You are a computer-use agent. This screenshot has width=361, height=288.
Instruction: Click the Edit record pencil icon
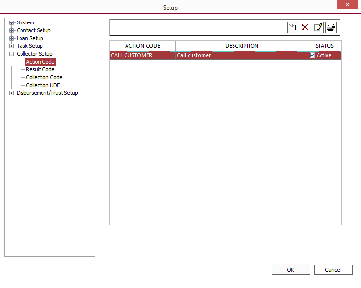click(318, 28)
